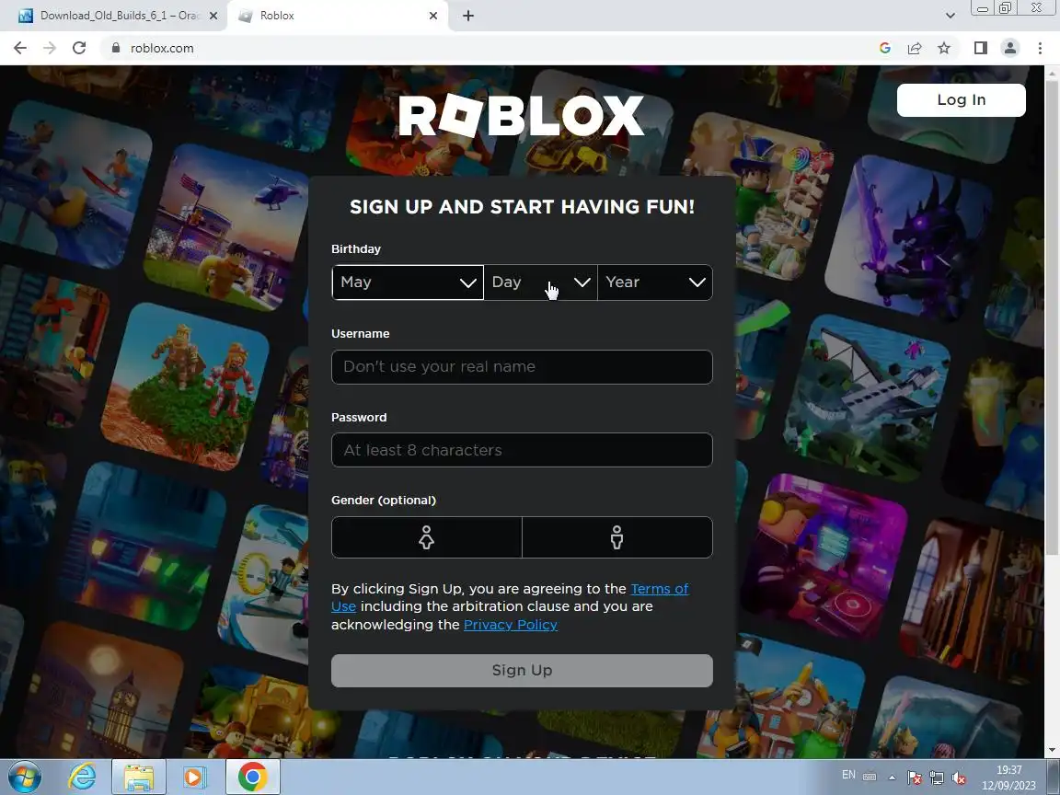Open the birthday Day dropdown
This screenshot has width=1060, height=795.
(x=540, y=282)
